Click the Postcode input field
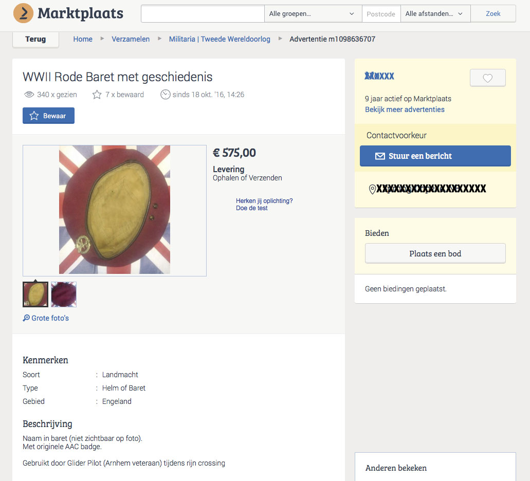Viewport: 530px width, 481px height. [381, 14]
